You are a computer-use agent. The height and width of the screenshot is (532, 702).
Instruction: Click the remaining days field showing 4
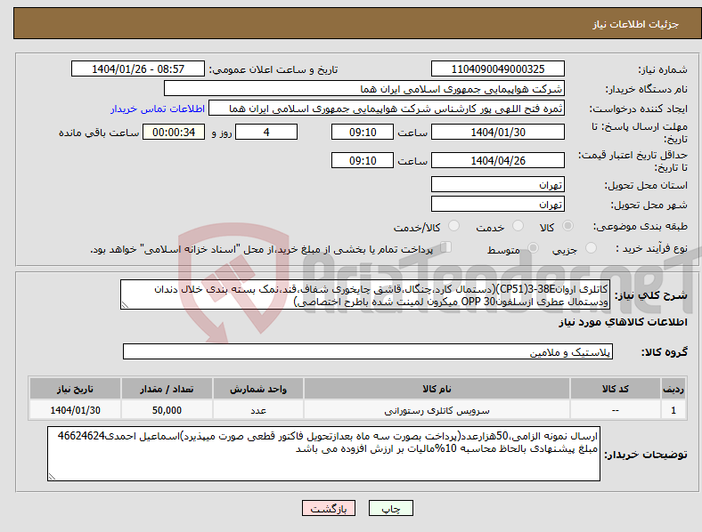click(266, 132)
